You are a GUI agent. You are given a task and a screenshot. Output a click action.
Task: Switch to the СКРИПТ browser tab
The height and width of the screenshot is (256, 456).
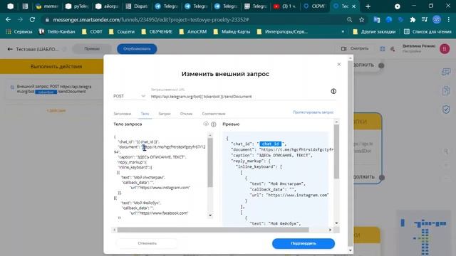[x=315, y=6]
